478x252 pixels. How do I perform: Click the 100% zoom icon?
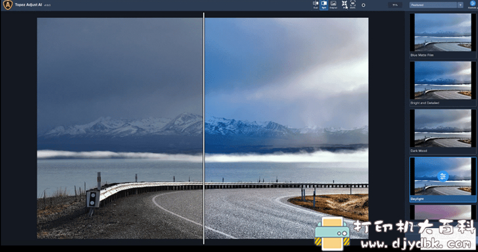(353, 5)
